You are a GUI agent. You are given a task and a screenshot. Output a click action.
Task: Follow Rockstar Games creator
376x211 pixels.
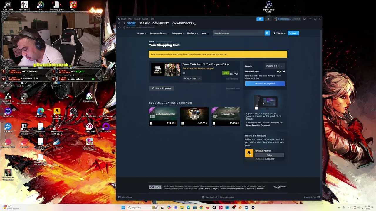[269, 155]
